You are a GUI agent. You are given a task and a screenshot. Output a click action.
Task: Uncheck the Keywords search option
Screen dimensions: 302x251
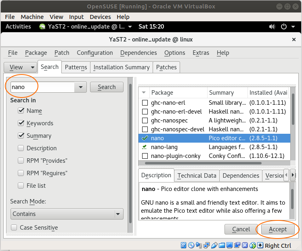pyautogui.click(x=21, y=123)
